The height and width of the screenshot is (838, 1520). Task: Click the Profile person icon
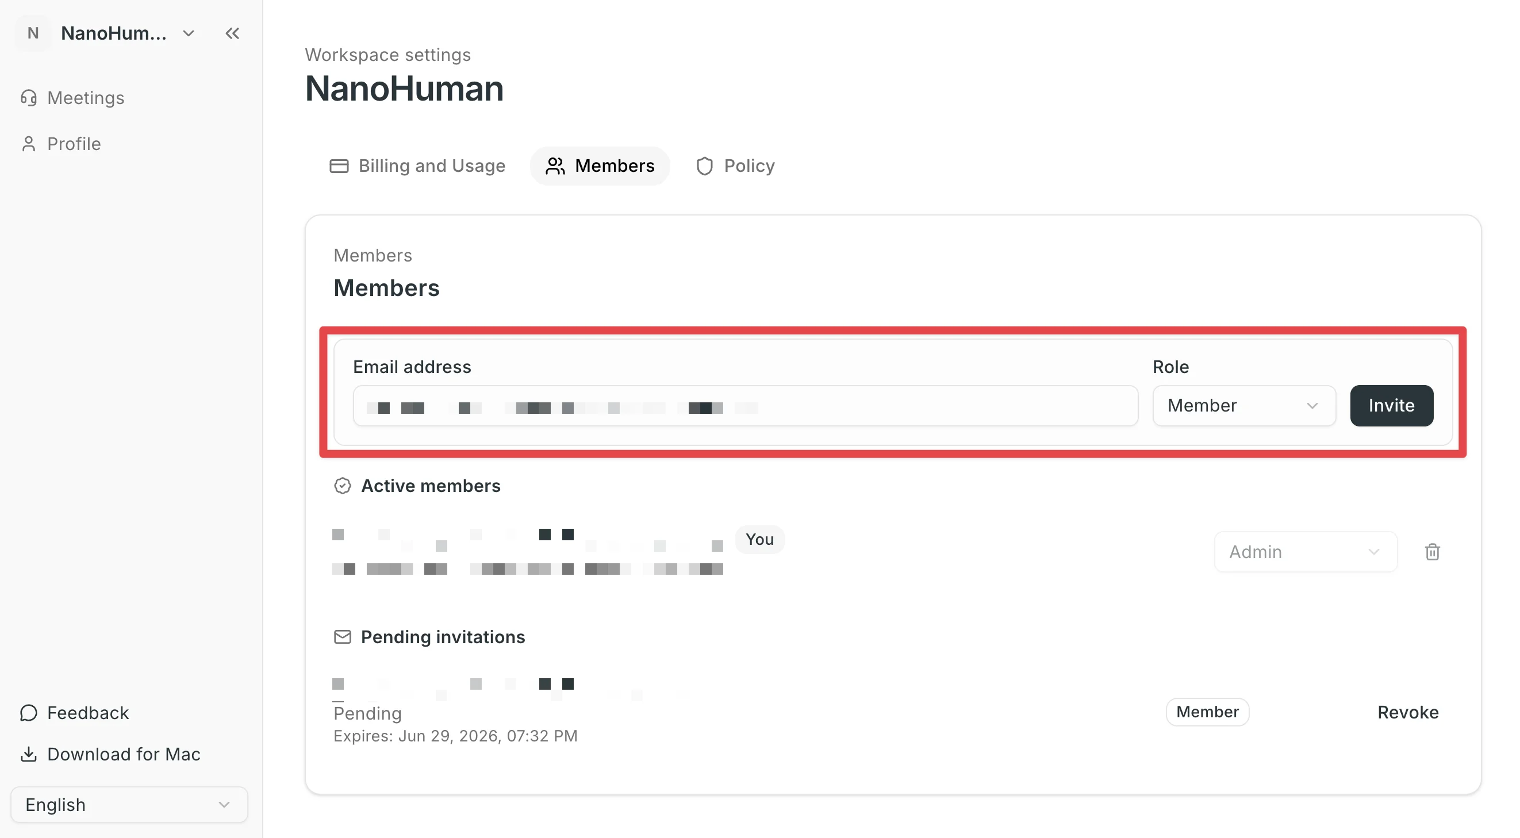[28, 144]
